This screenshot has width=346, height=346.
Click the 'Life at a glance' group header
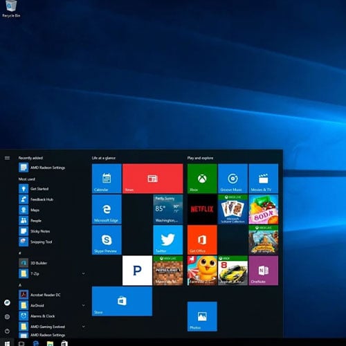coord(104,158)
